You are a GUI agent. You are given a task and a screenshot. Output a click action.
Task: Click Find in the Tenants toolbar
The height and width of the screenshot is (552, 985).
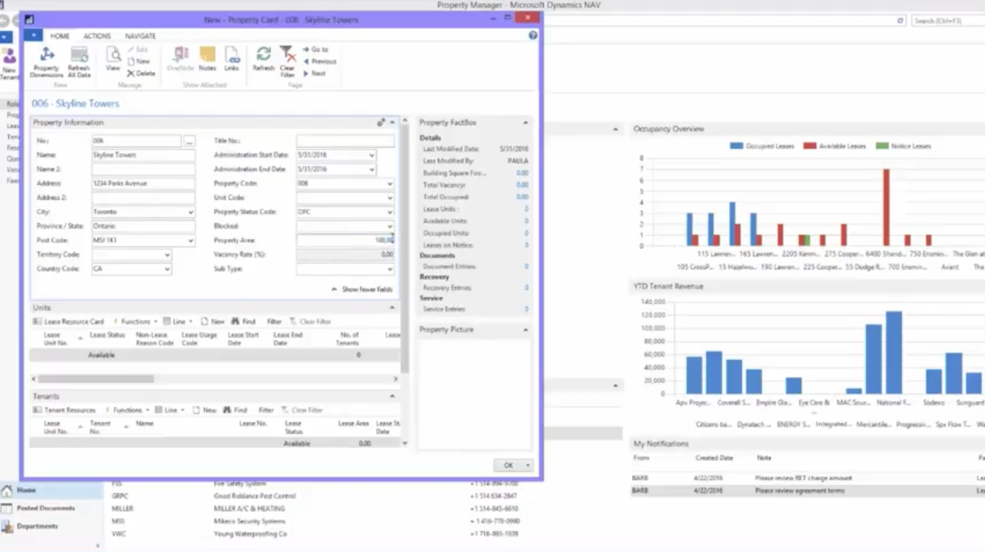pyautogui.click(x=235, y=410)
